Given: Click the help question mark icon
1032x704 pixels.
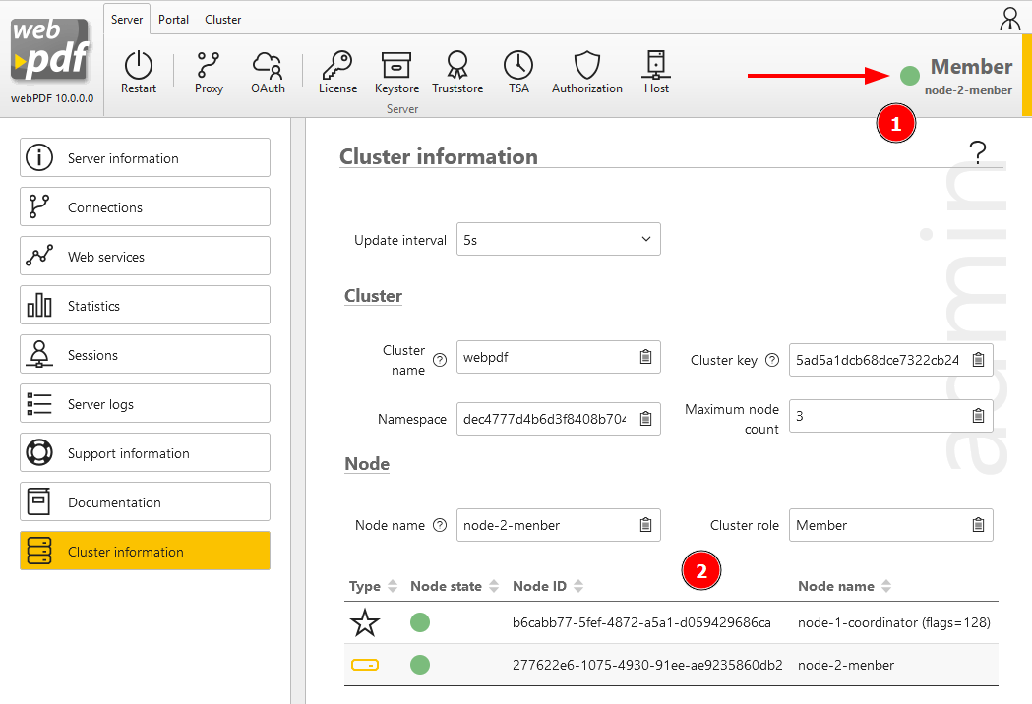Looking at the screenshot, I should click(x=978, y=152).
